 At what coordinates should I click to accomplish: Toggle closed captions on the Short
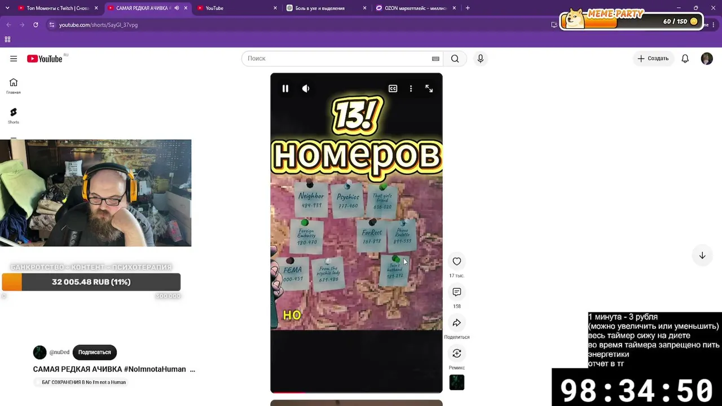(393, 89)
